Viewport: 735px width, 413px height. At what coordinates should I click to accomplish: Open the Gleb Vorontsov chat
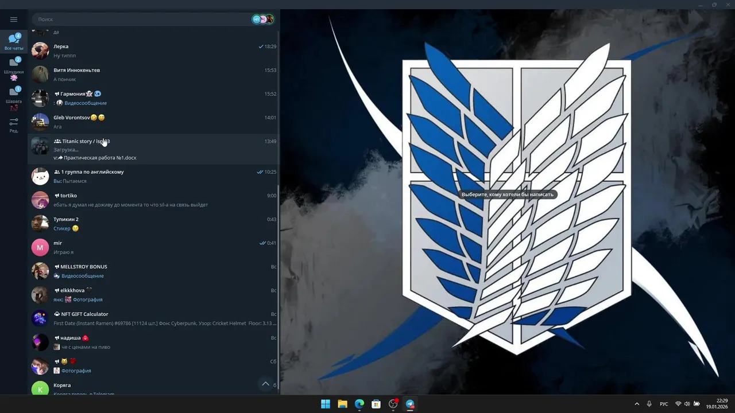153,122
